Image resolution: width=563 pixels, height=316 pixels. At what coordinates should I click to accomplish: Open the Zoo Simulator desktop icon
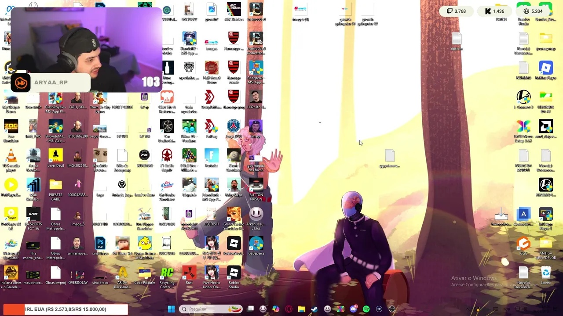coord(11,130)
